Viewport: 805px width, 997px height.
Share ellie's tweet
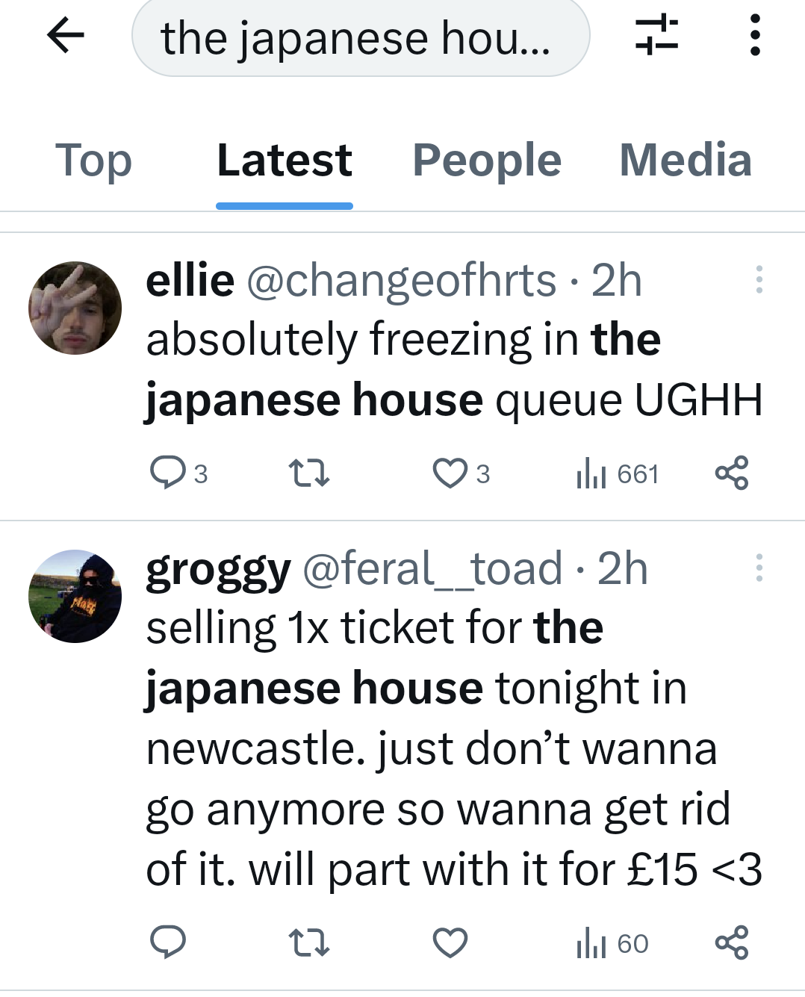pos(731,473)
